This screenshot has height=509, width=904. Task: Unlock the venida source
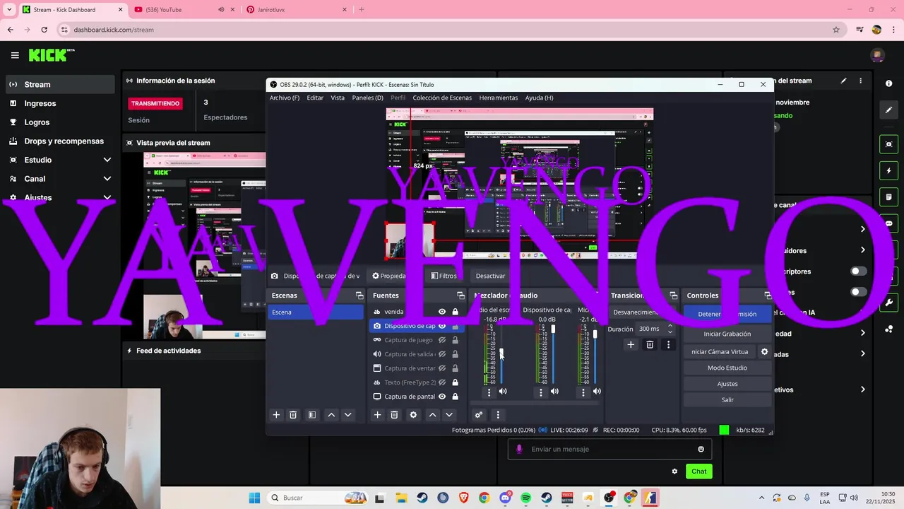click(x=455, y=312)
